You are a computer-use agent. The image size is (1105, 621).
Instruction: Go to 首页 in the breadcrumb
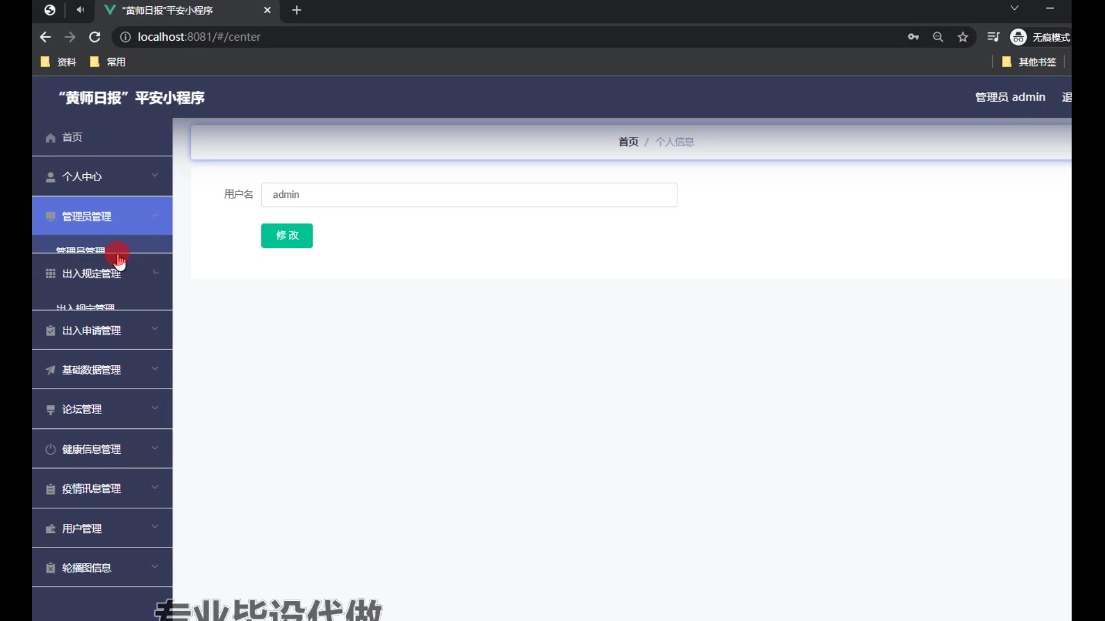click(x=628, y=142)
